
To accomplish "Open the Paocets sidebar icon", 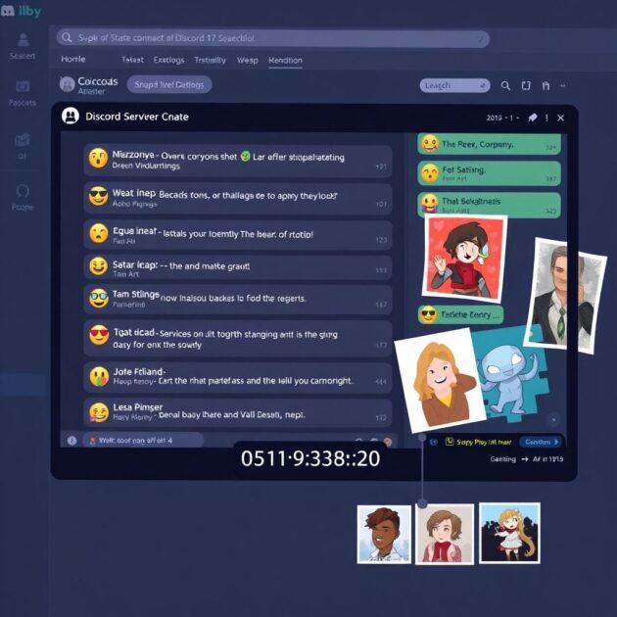I will coord(23,86).
